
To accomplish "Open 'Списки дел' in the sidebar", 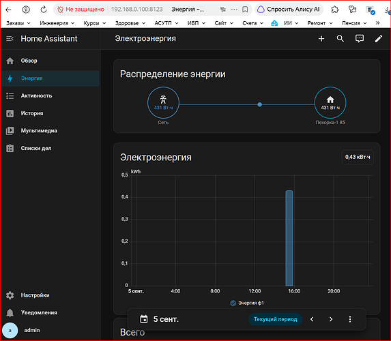I will tap(50, 148).
